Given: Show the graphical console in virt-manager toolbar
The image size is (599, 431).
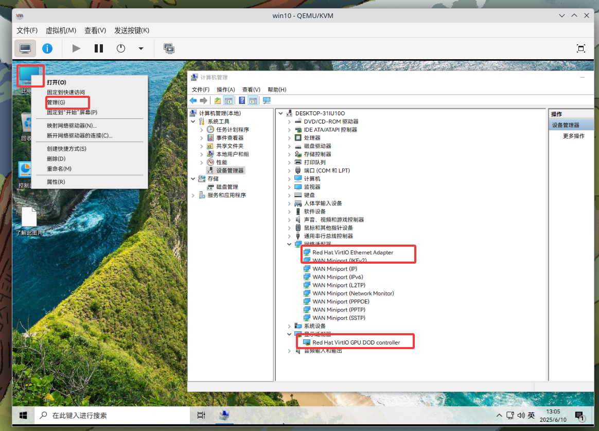Looking at the screenshot, I should pyautogui.click(x=25, y=48).
